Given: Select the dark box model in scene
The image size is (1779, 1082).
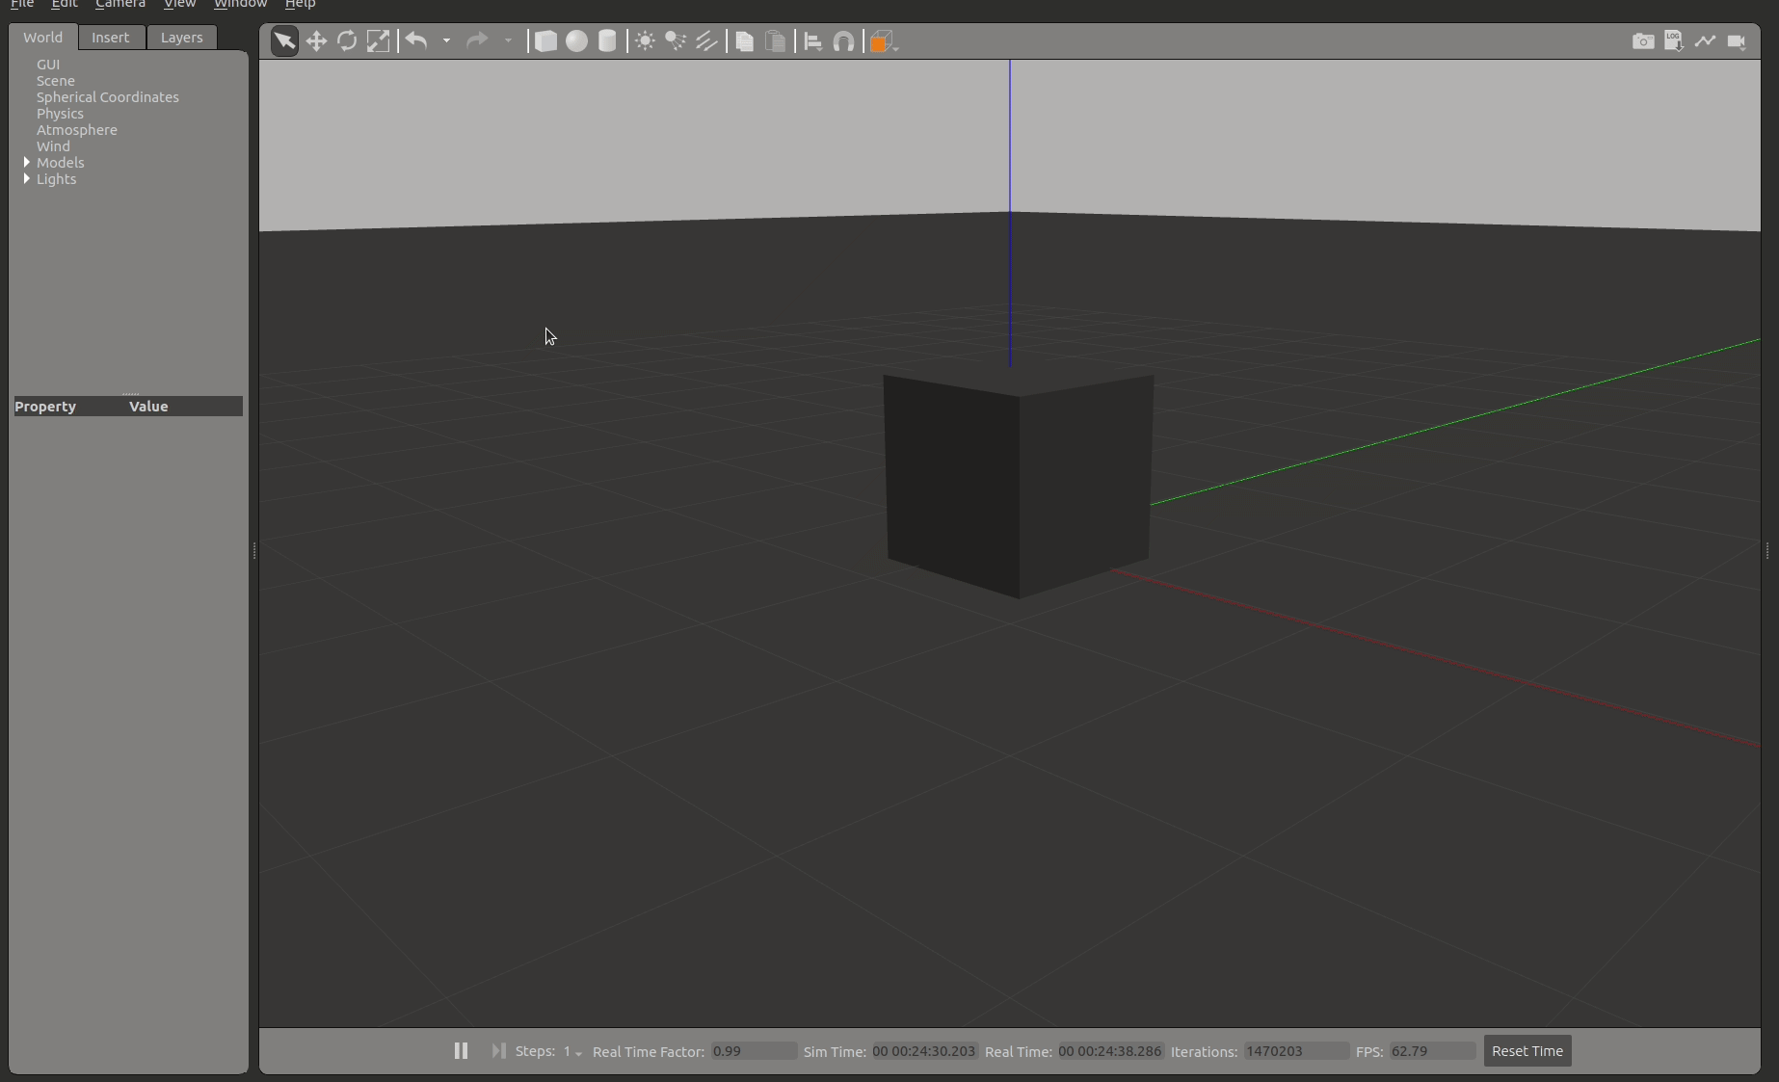Looking at the screenshot, I should click(1018, 485).
